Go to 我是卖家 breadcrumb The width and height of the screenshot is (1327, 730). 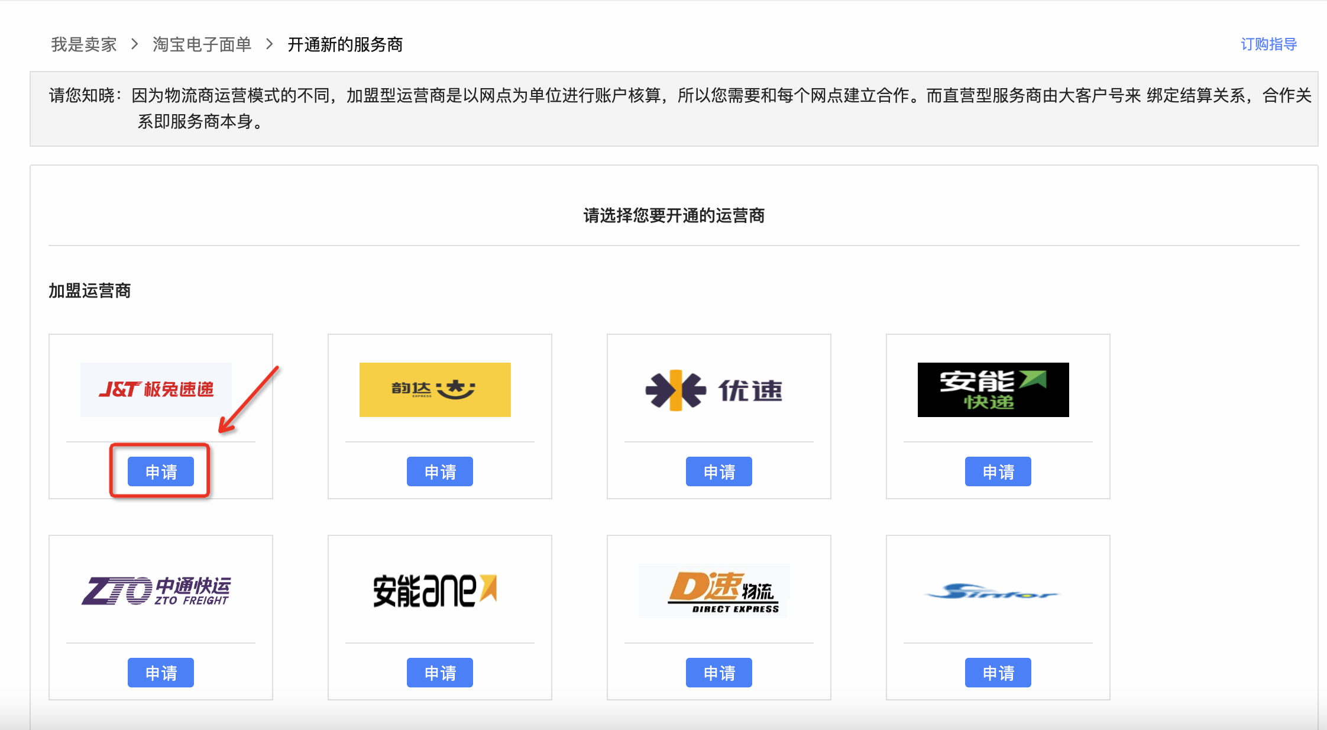point(83,44)
